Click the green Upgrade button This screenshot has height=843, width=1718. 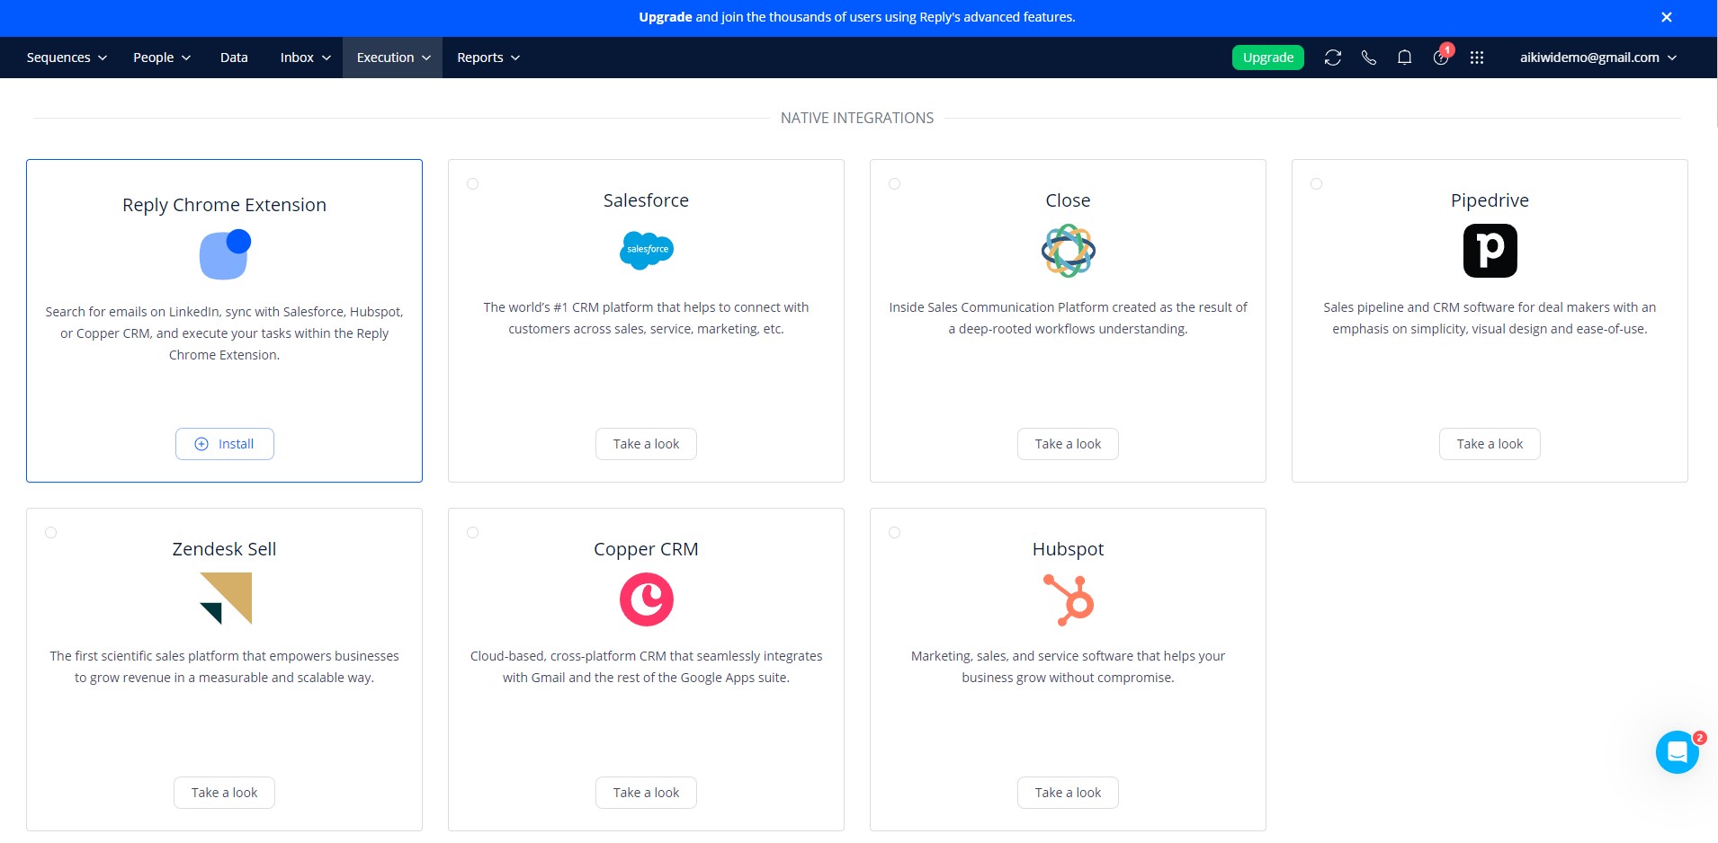(1268, 58)
